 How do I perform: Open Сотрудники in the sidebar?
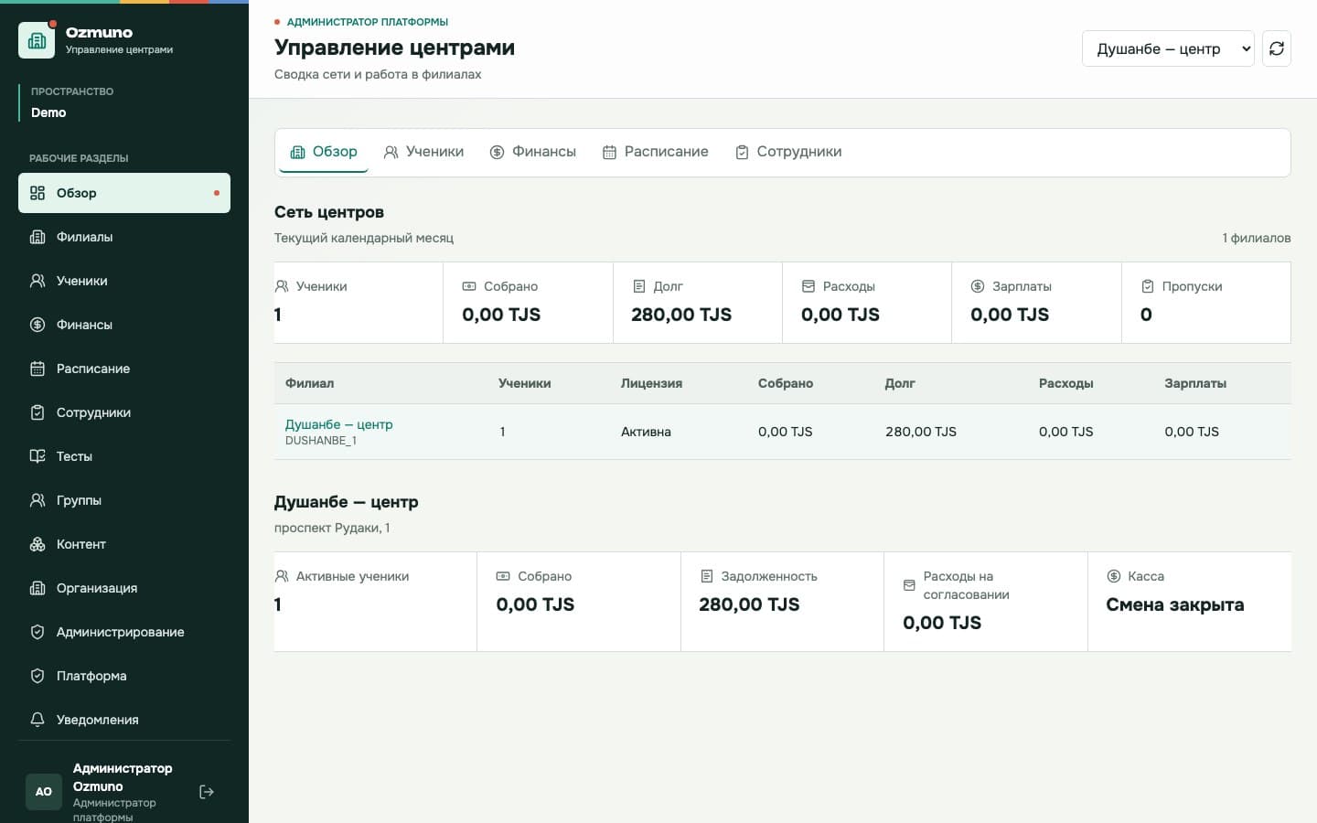[124, 412]
